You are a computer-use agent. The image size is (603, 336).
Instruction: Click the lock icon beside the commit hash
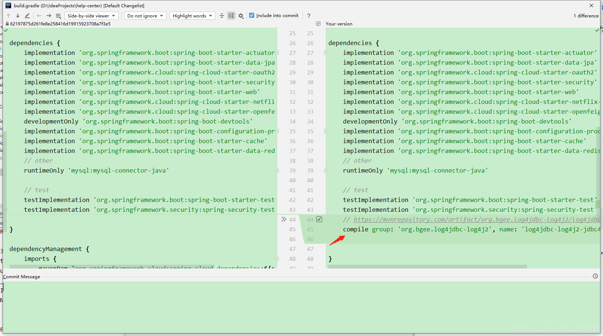tap(7, 24)
